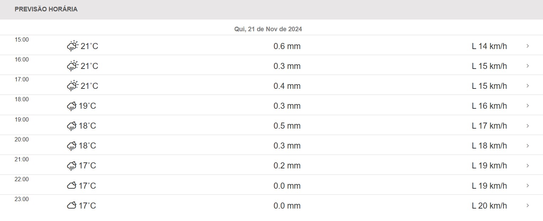Screen dimensions: 543x221
Task: Select the Qui, 21 de Nov de 2024 date
Action: [x=268, y=29]
